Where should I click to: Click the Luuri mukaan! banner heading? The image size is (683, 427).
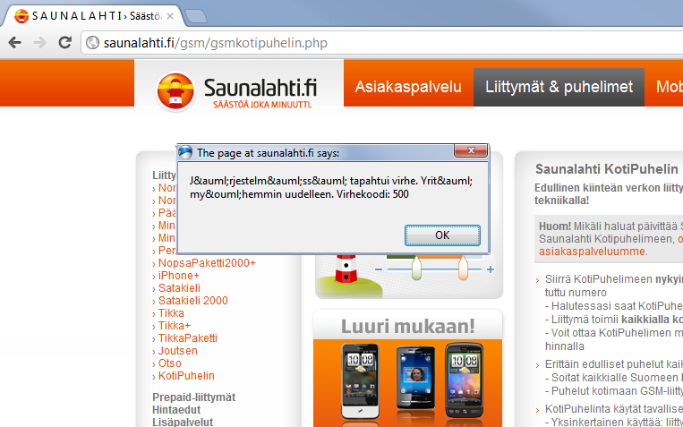[x=407, y=327]
